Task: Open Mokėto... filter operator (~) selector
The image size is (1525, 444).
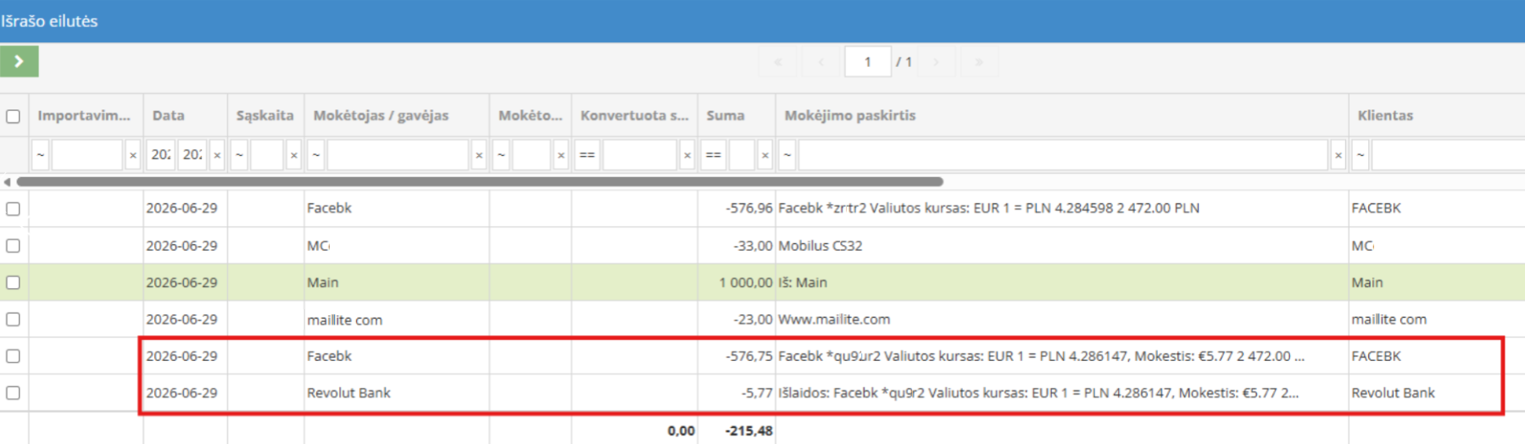Action: [x=501, y=155]
